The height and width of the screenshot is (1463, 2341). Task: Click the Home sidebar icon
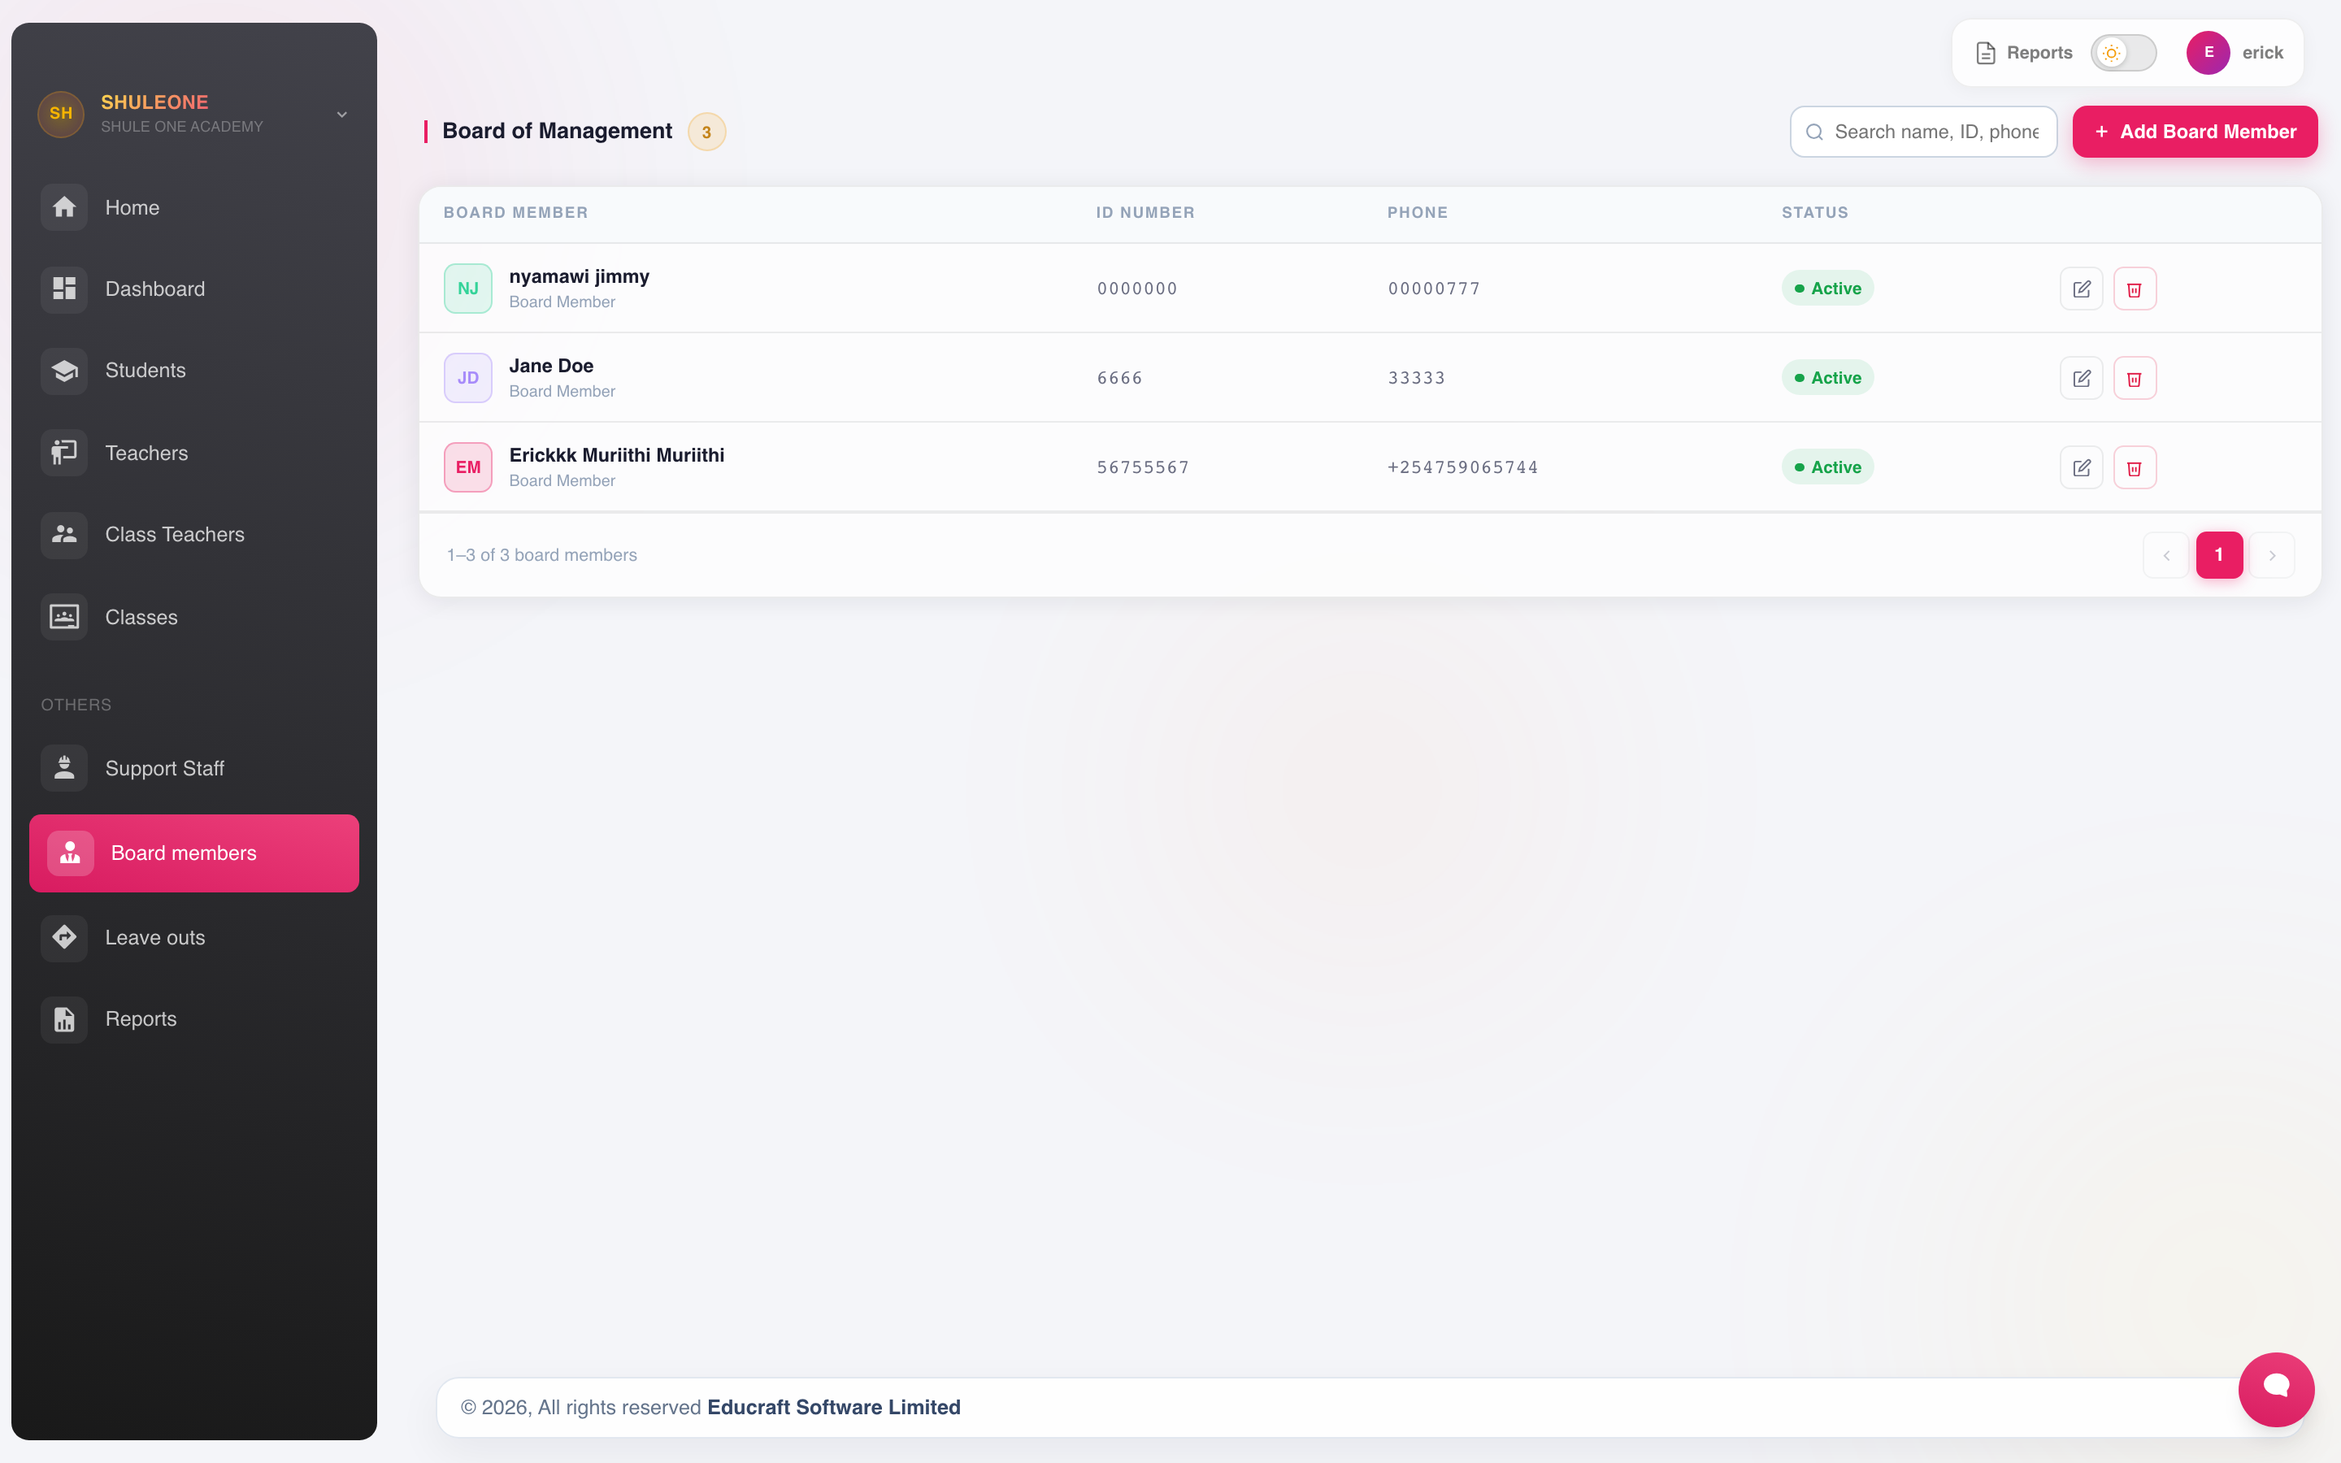(64, 207)
